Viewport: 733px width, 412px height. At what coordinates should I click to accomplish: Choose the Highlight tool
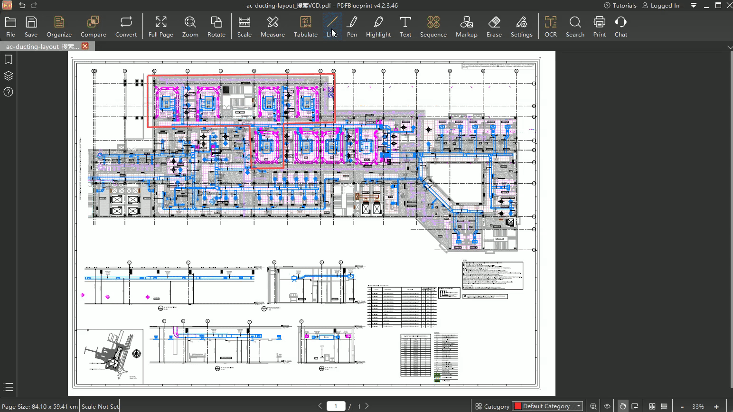click(378, 27)
